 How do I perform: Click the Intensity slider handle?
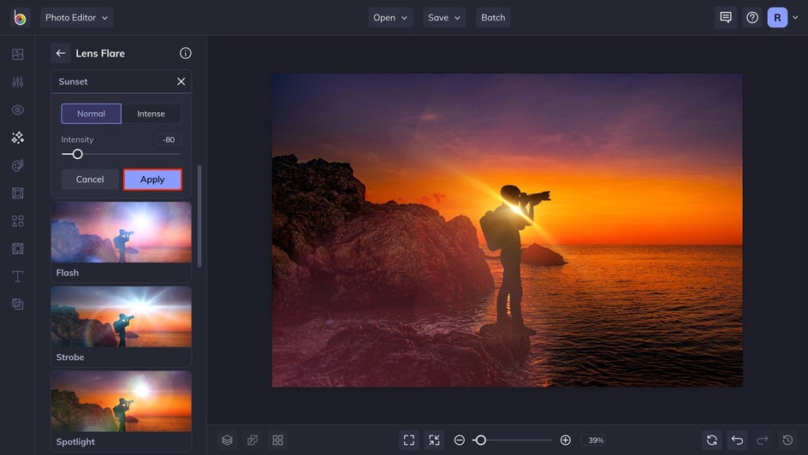(78, 154)
